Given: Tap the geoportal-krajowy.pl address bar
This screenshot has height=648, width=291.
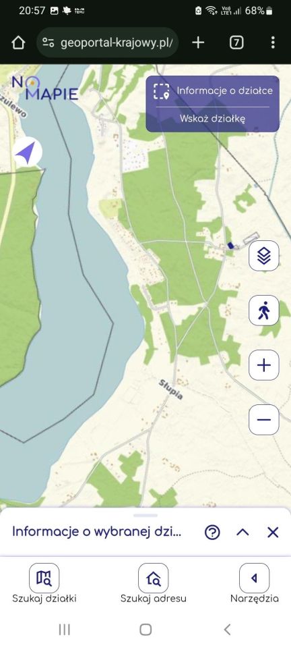Looking at the screenshot, I should click(x=108, y=43).
